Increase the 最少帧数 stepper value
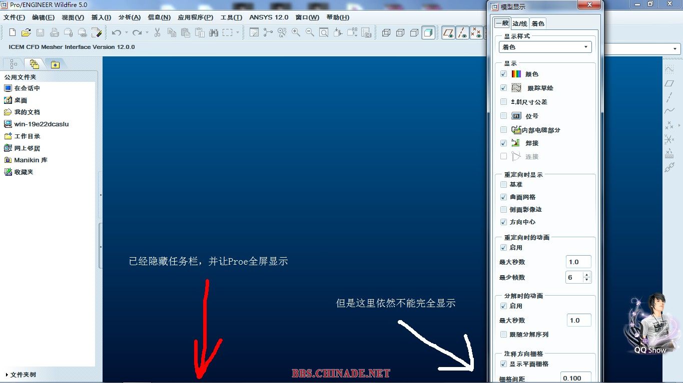This screenshot has height=383, width=683. (587, 274)
